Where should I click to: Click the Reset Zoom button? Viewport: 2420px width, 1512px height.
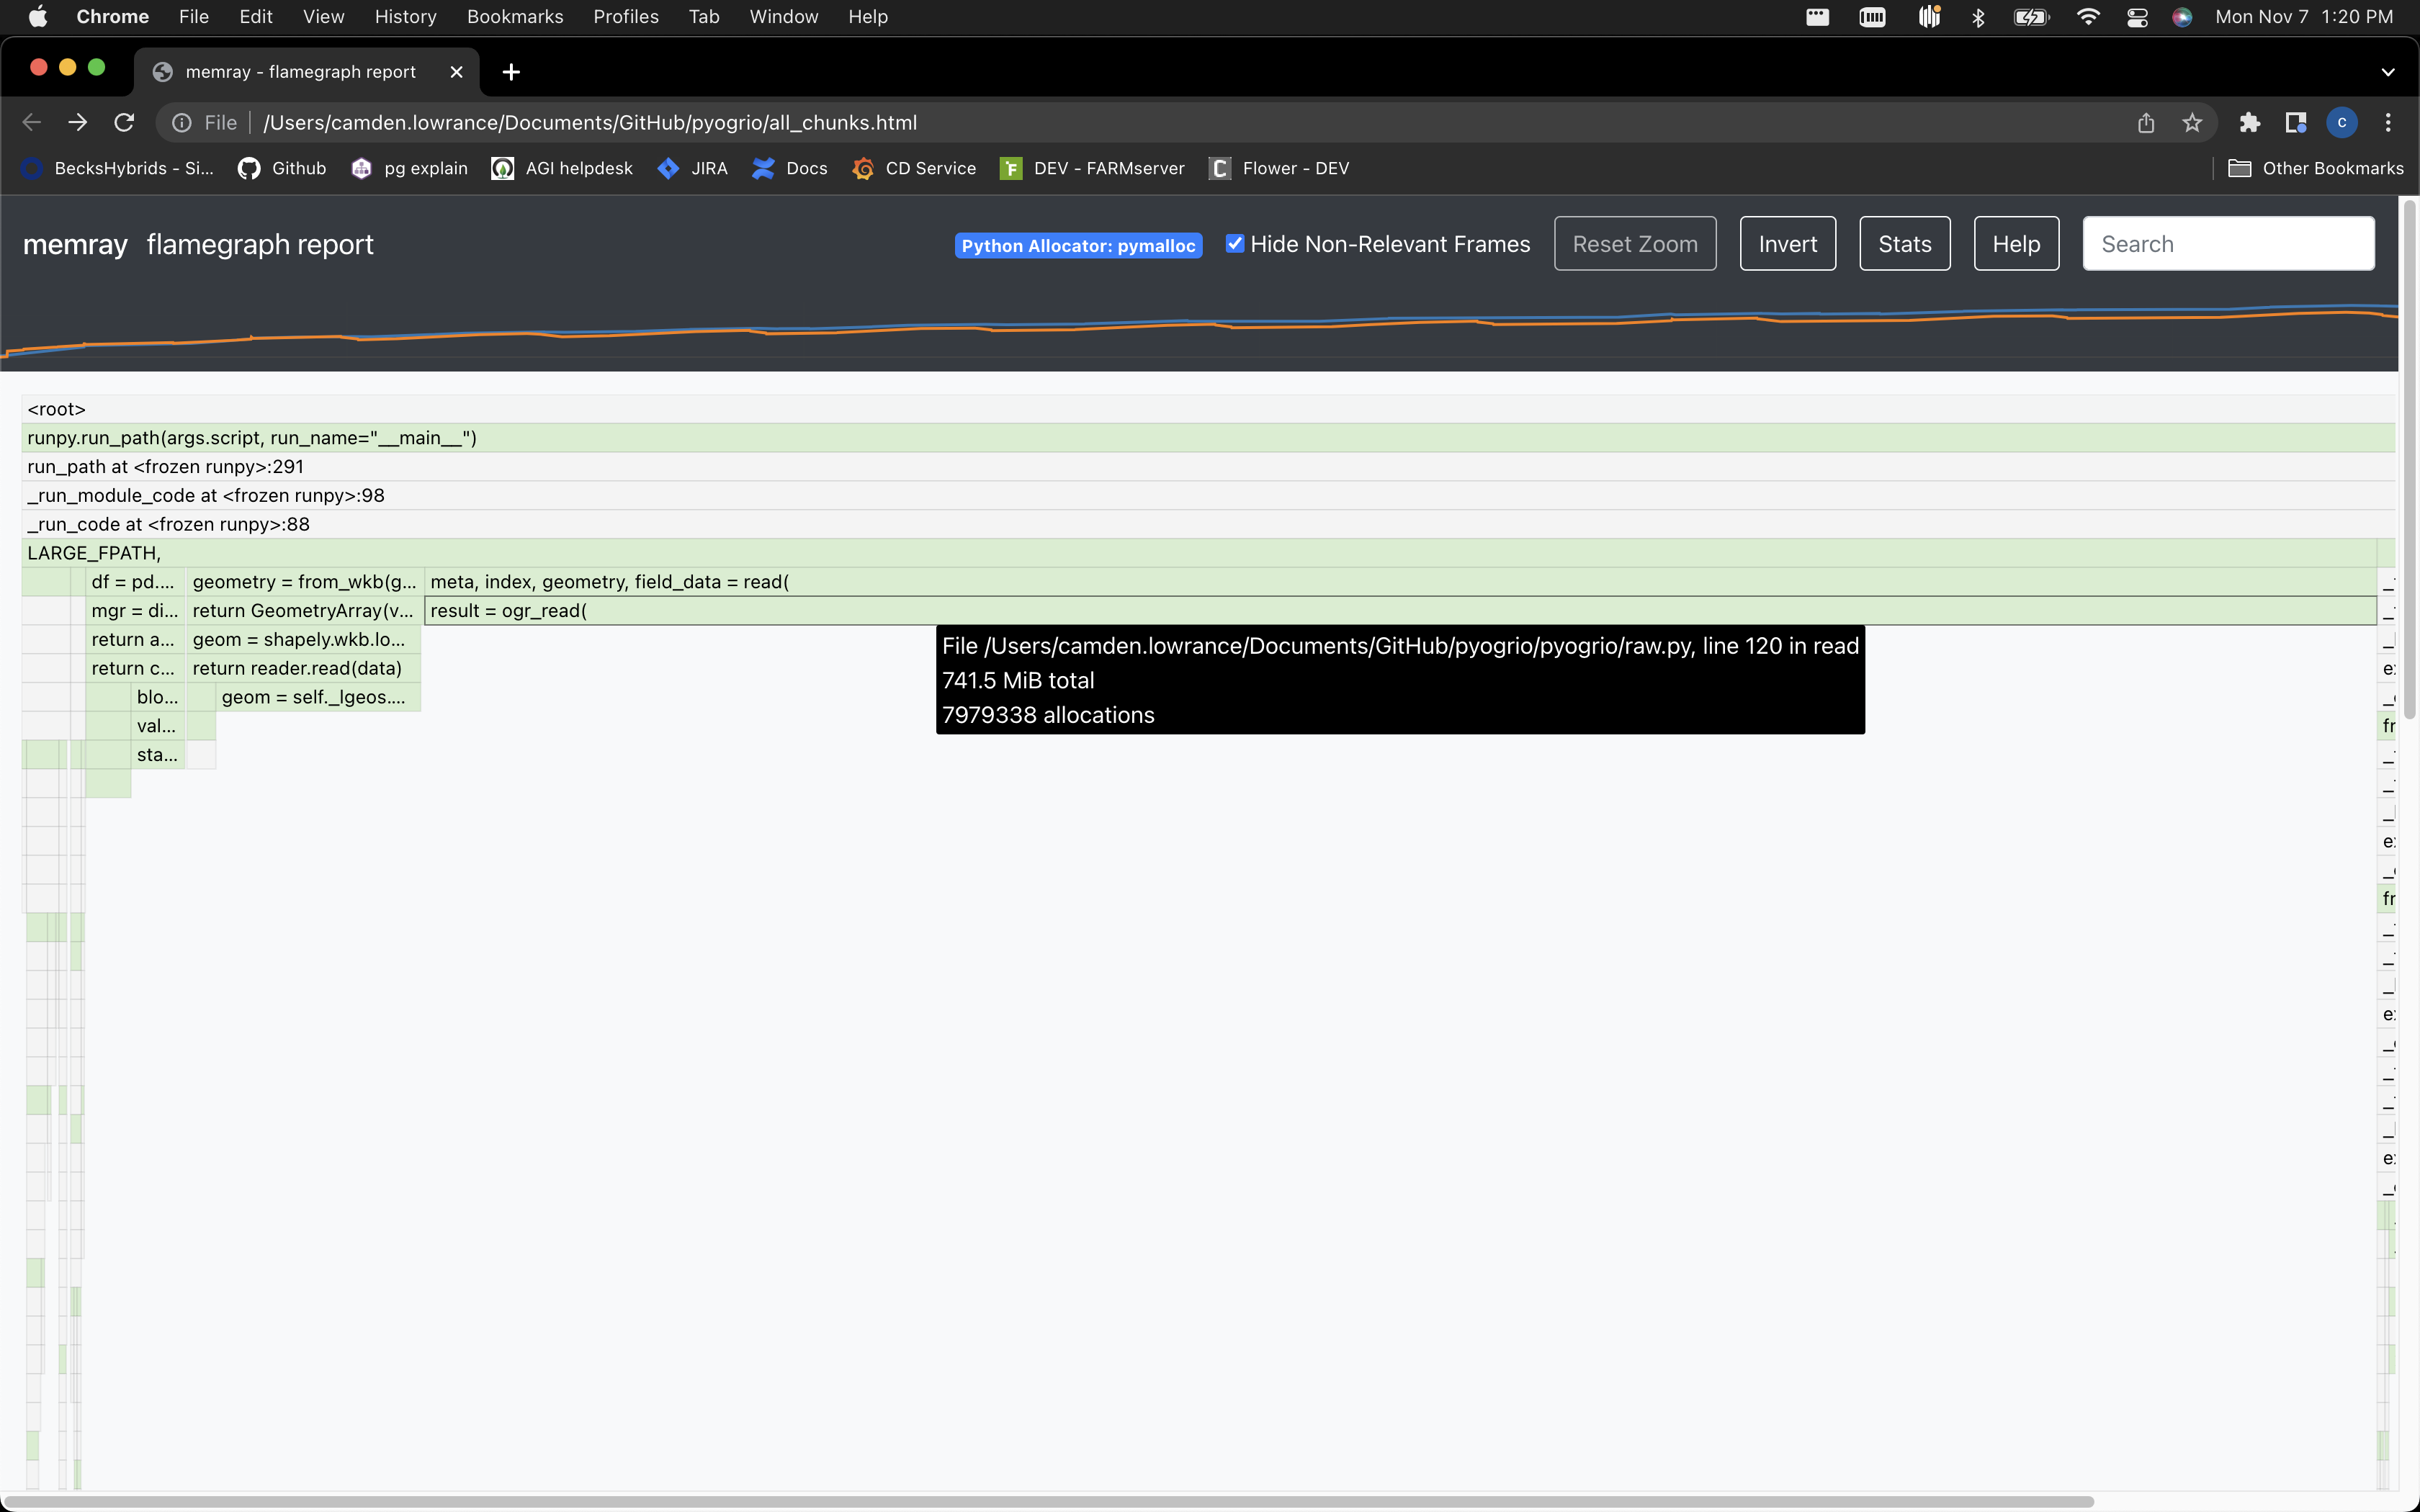tap(1635, 243)
